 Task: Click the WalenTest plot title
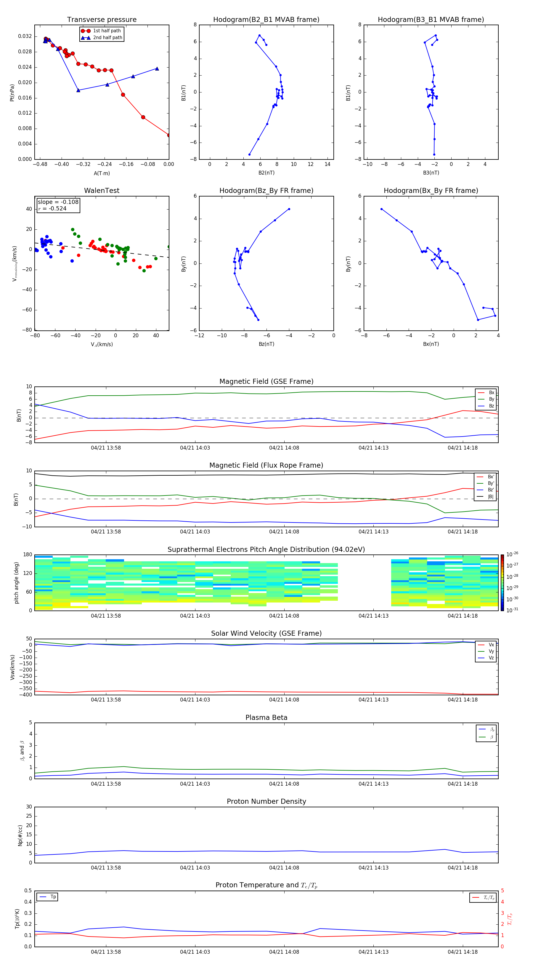pos(102,191)
